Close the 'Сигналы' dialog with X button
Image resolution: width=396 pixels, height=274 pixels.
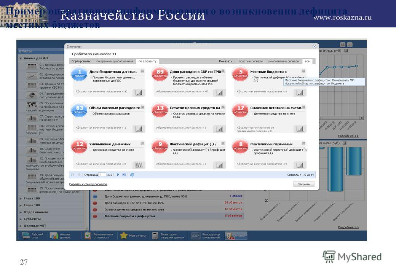315,46
